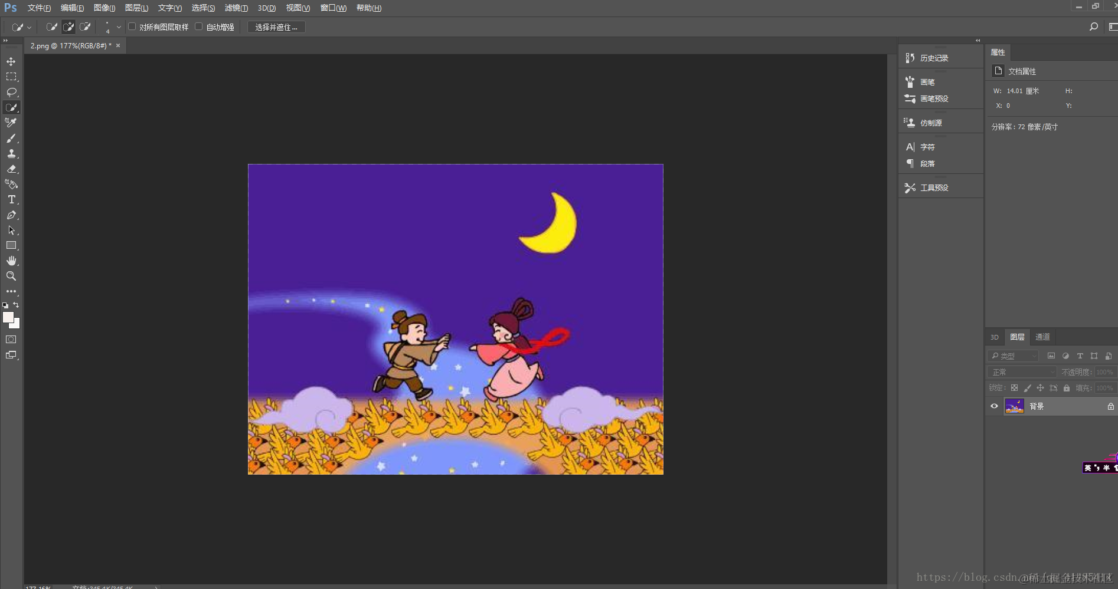Select the Eyedropper tool

[11, 123]
